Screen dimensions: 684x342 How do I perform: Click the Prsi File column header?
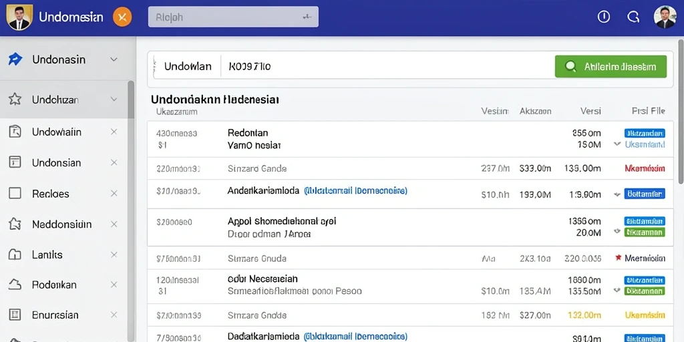648,112
